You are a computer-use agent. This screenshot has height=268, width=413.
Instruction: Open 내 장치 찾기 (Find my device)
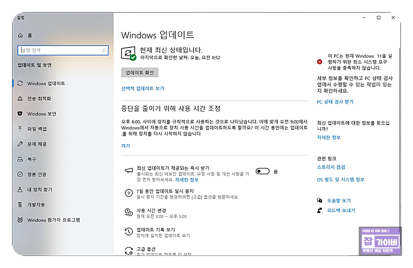[x=39, y=190]
